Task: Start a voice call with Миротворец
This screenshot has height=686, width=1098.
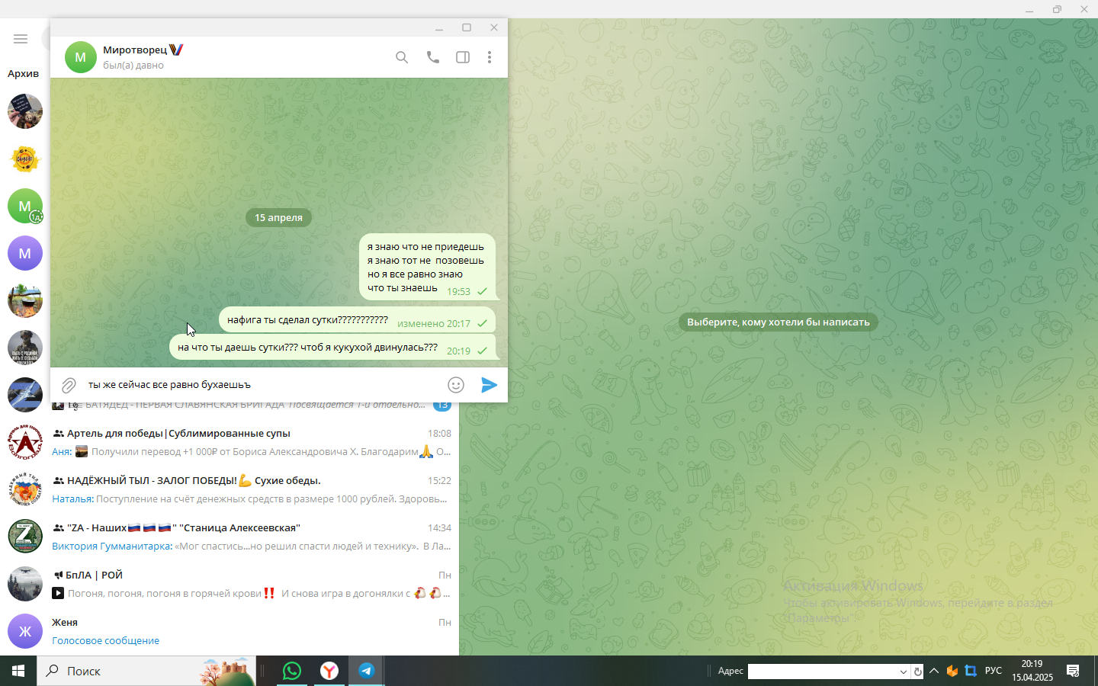Action: click(x=432, y=57)
